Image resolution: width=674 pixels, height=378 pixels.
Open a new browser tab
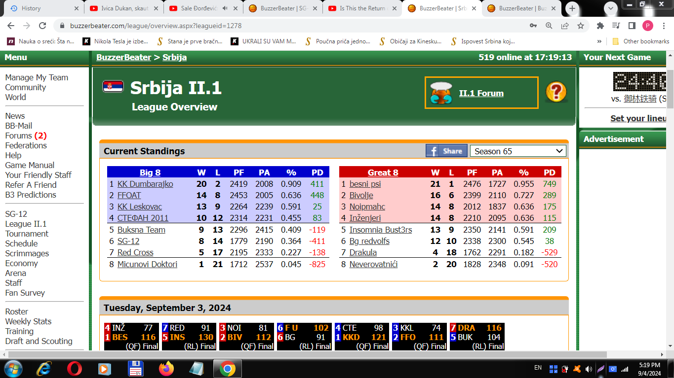coord(572,8)
